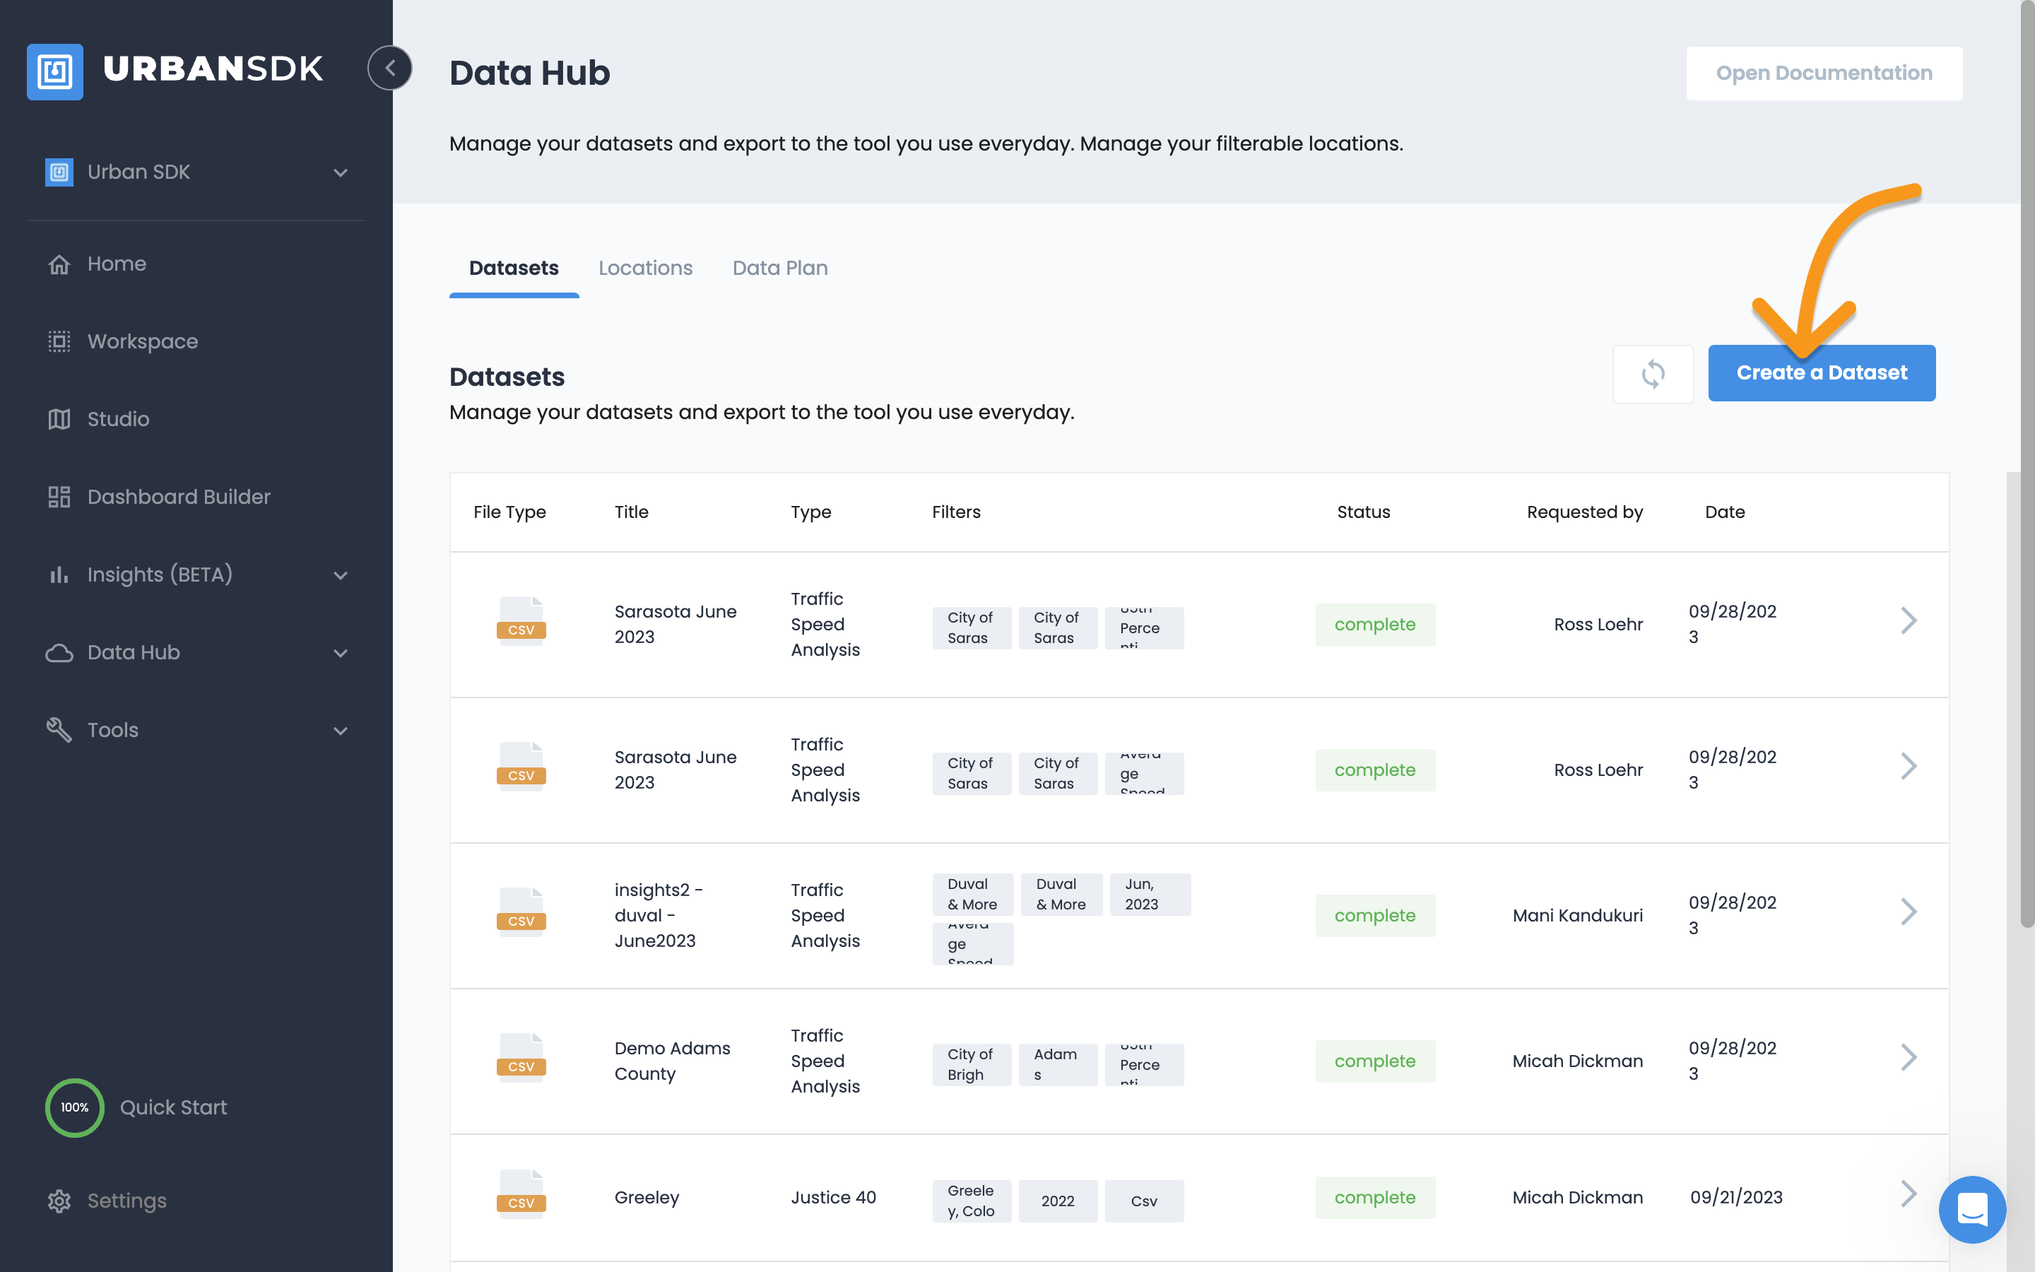
Task: Open details arrow for Demo Adams County
Action: click(1908, 1057)
